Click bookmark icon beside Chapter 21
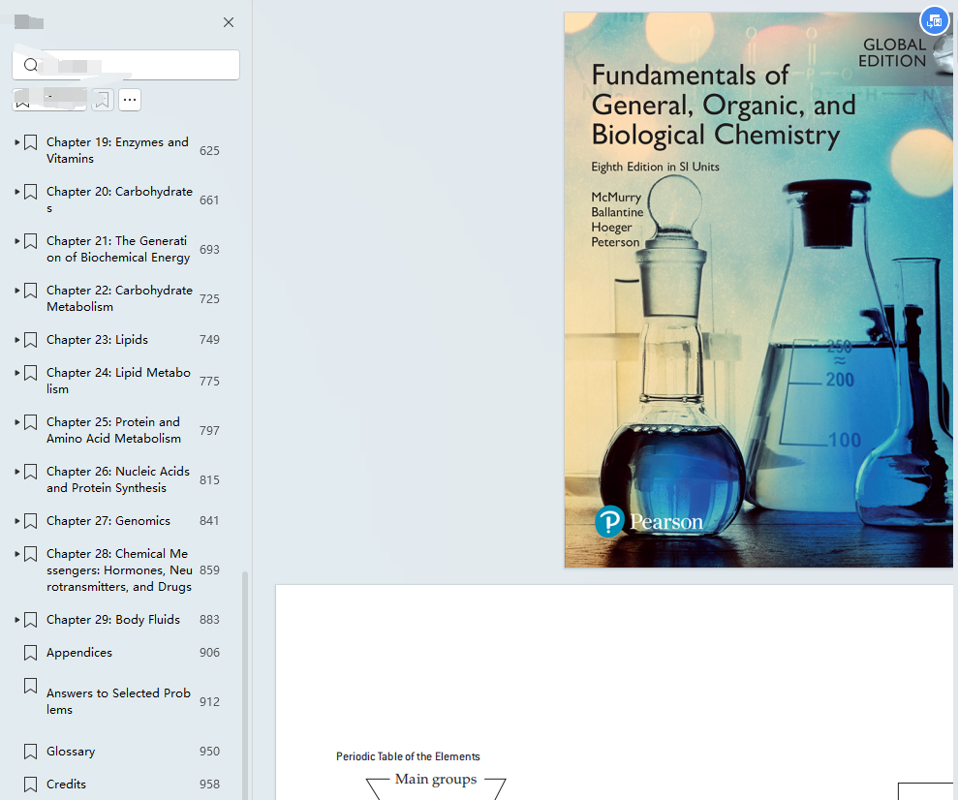The image size is (958, 800). pyautogui.click(x=31, y=242)
